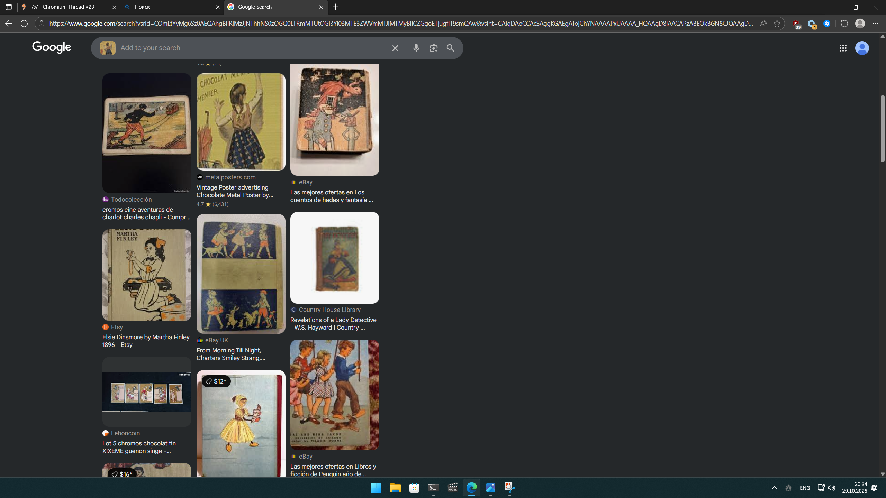The width and height of the screenshot is (886, 498).
Task: Show hidden system tray icons
Action: 775,488
